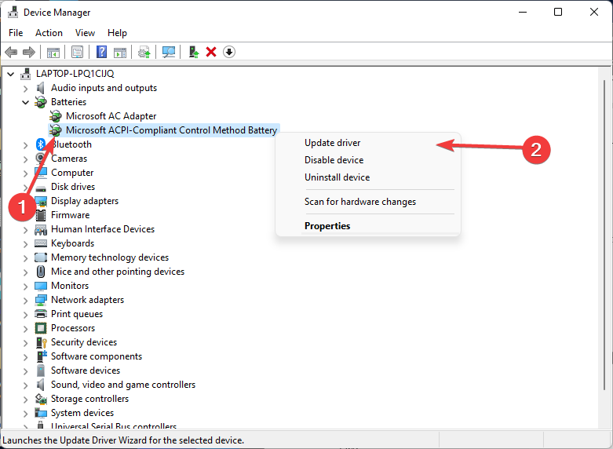Click the Print queues printer icon
This screenshot has height=449, width=613.
(41, 314)
